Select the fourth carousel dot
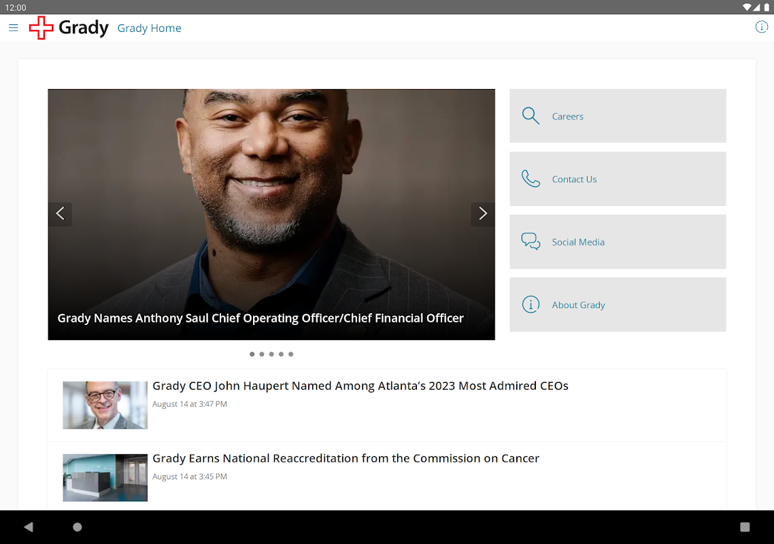The width and height of the screenshot is (774, 544). point(281,354)
